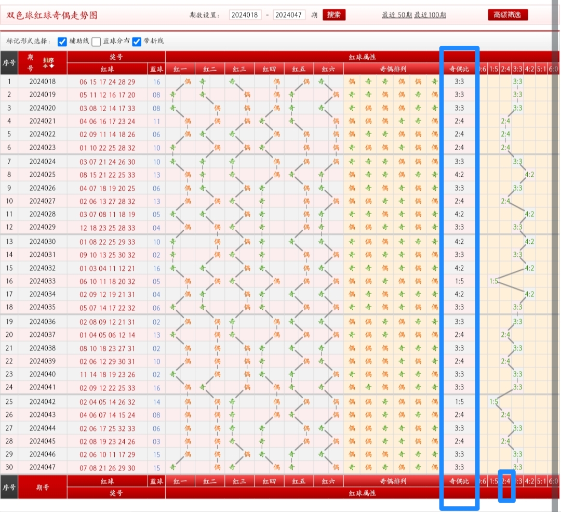Toggle the 蓝球分布 checkbox
Viewport: 561px width, 512px height.
tap(96, 42)
